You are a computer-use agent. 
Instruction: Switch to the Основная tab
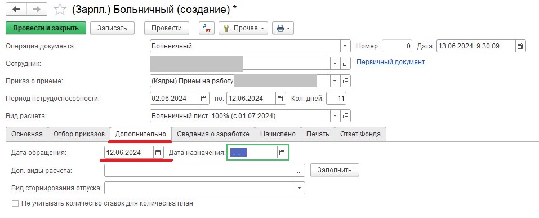click(x=27, y=134)
